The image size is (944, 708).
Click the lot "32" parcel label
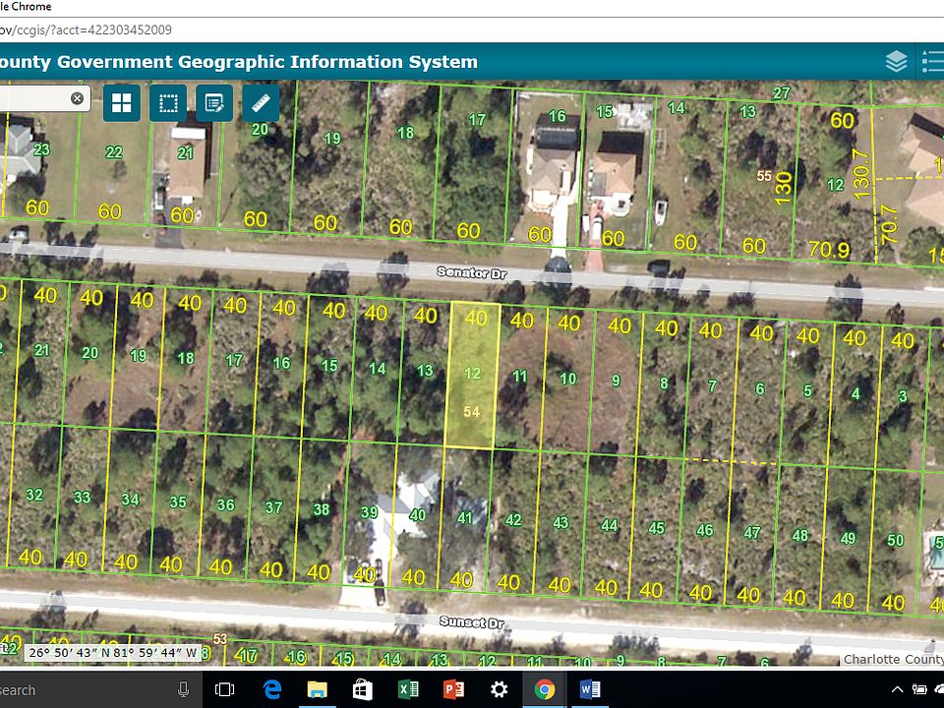(x=34, y=495)
